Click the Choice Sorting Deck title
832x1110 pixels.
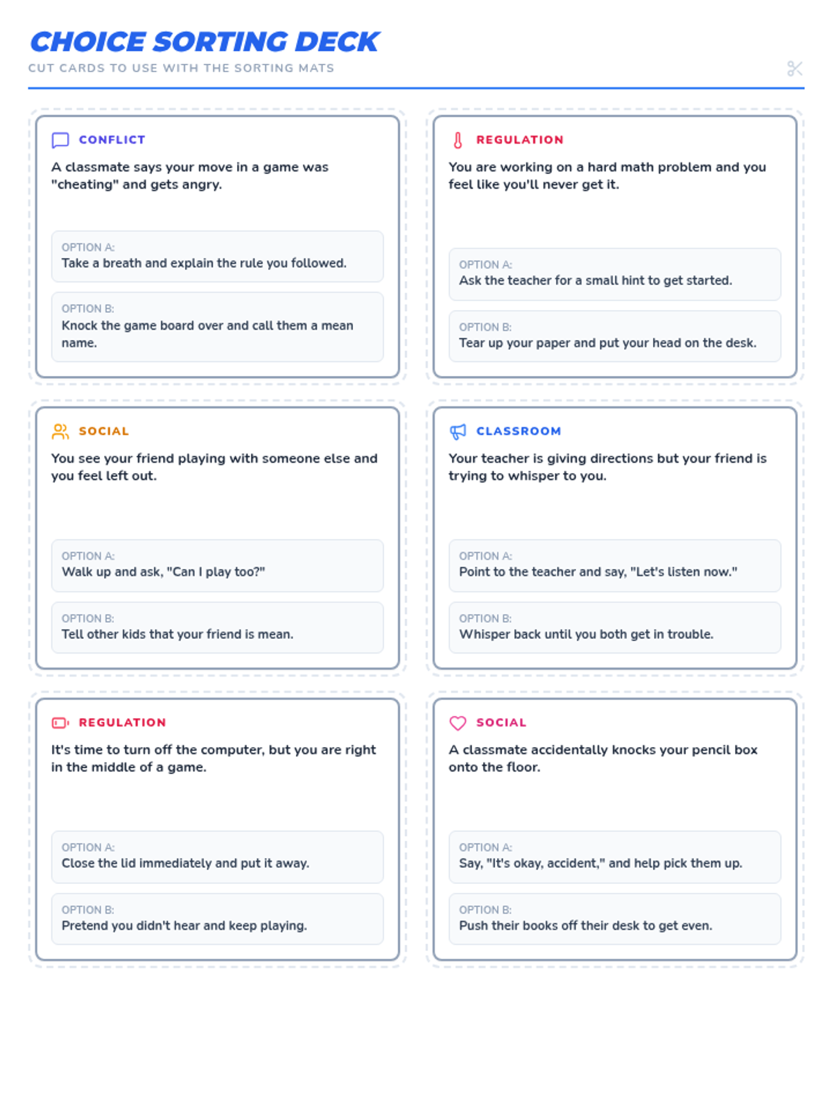click(205, 42)
